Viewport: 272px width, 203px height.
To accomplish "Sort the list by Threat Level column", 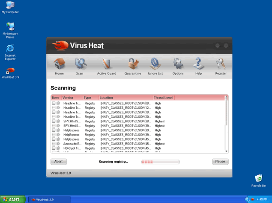I will 164,98.
